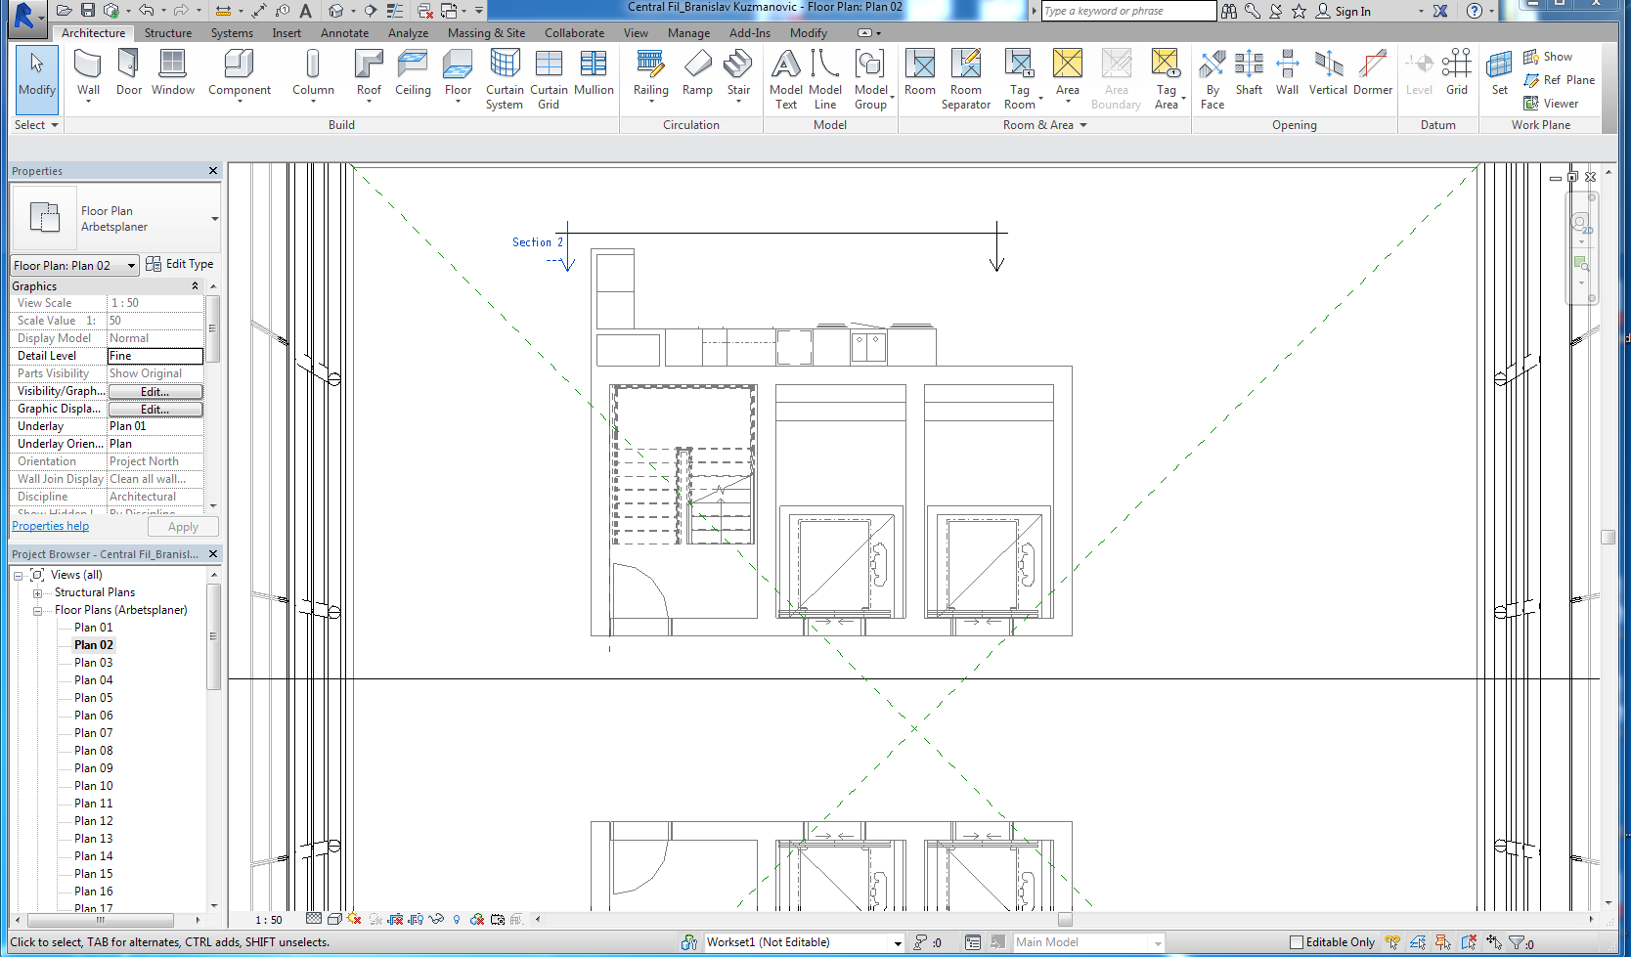
Task: Close the Project Browser panel
Action: pyautogui.click(x=213, y=554)
